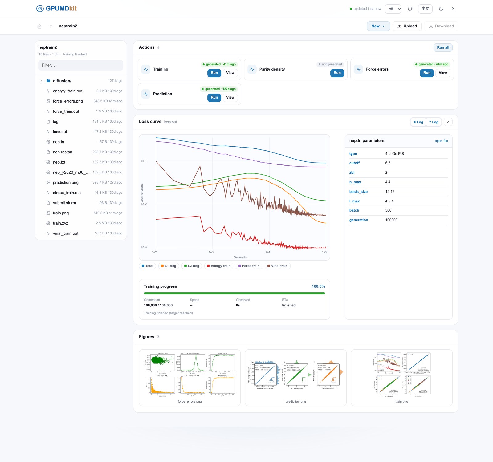Toggle X Log axis scale
Viewport: 493px width, 462px height.
point(418,122)
